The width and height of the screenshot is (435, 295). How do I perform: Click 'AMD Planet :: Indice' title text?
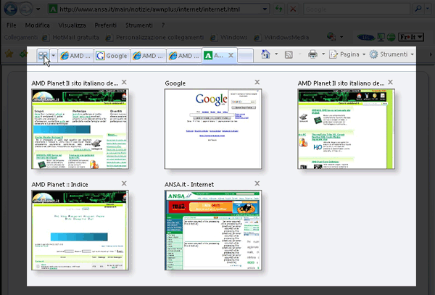tap(59, 184)
